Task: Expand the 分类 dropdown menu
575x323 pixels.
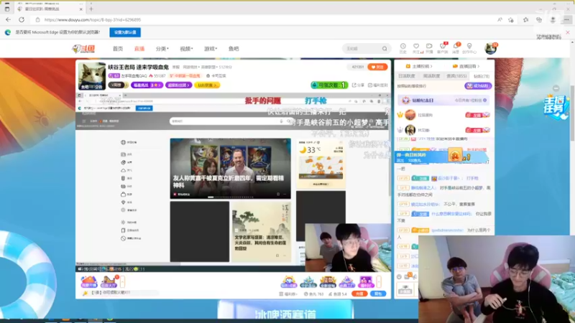Action: pyautogui.click(x=162, y=49)
